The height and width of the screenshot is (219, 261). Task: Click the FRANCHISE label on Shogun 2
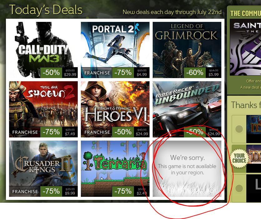point(25,132)
